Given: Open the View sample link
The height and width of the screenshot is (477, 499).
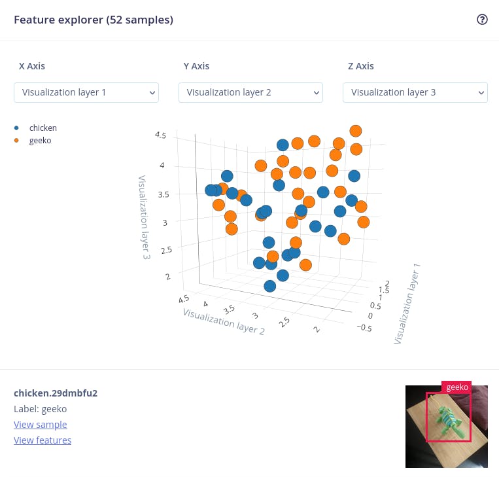Looking at the screenshot, I should (x=40, y=425).
